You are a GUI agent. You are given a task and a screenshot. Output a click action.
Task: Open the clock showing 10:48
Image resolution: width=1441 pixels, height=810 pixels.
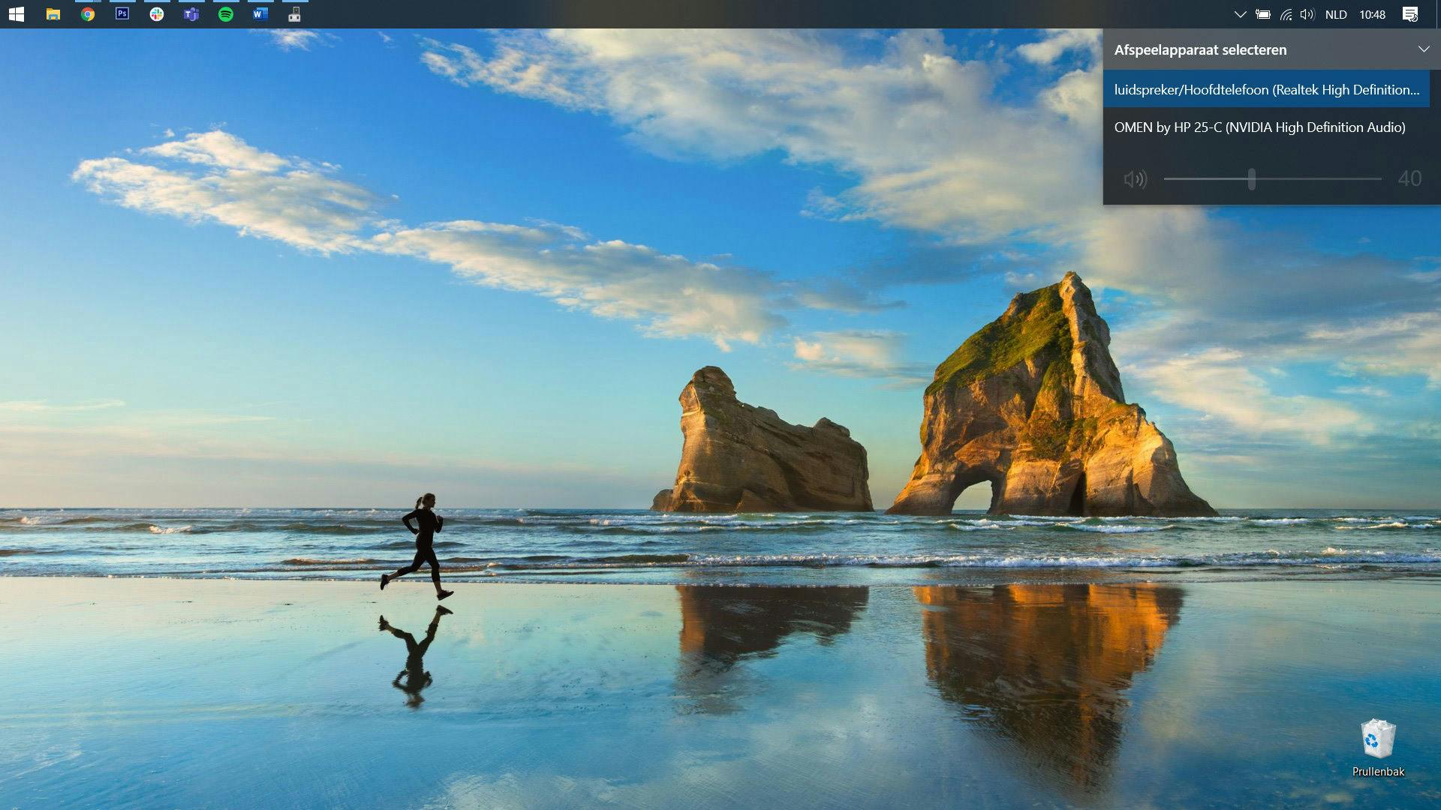pos(1372,14)
